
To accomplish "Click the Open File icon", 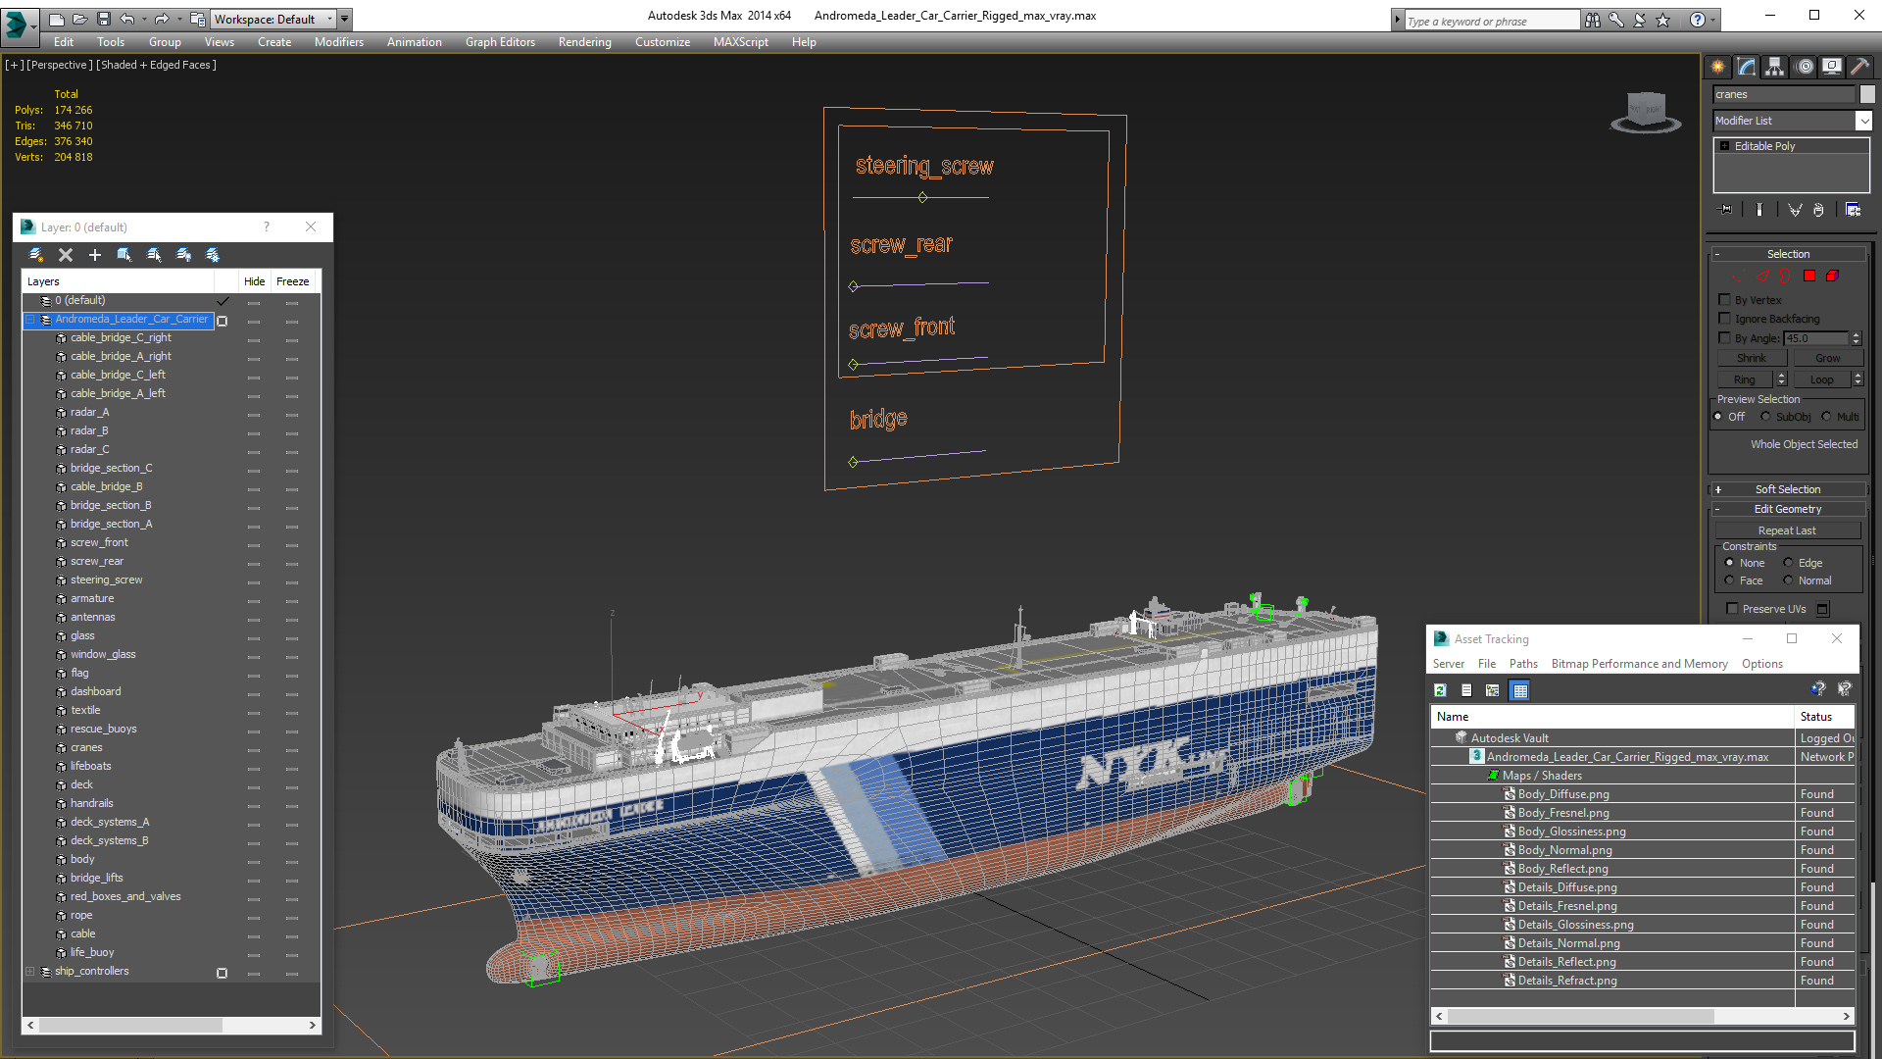I will pyautogui.click(x=80, y=19).
